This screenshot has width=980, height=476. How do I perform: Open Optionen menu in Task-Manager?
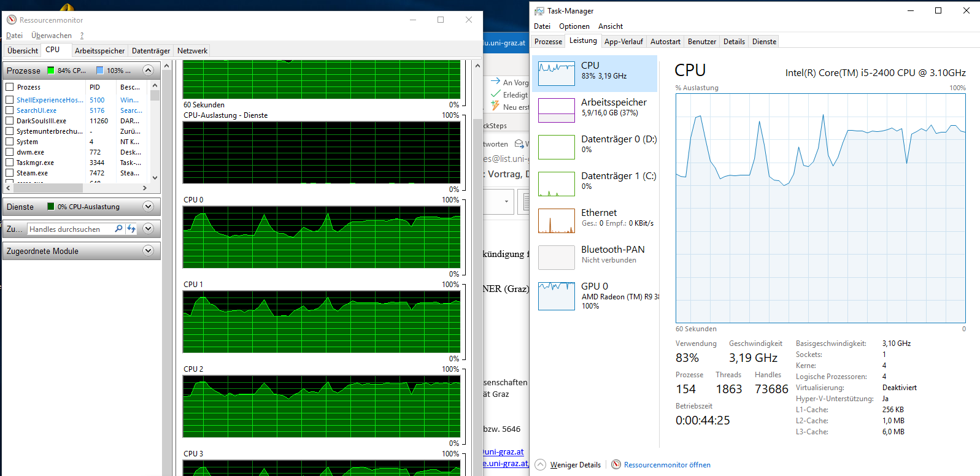(574, 26)
